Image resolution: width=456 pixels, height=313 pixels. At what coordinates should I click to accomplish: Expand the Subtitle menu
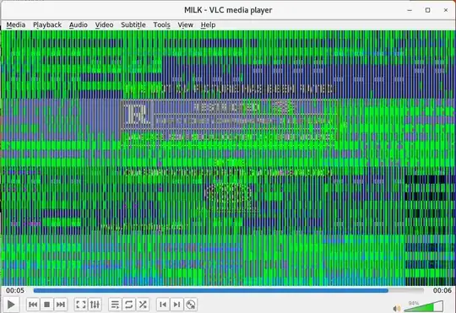coord(133,25)
